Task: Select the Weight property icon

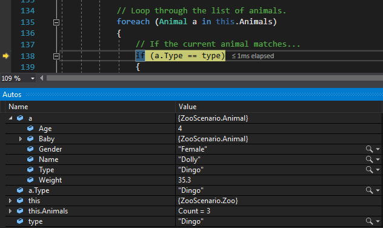Action: coord(30,180)
